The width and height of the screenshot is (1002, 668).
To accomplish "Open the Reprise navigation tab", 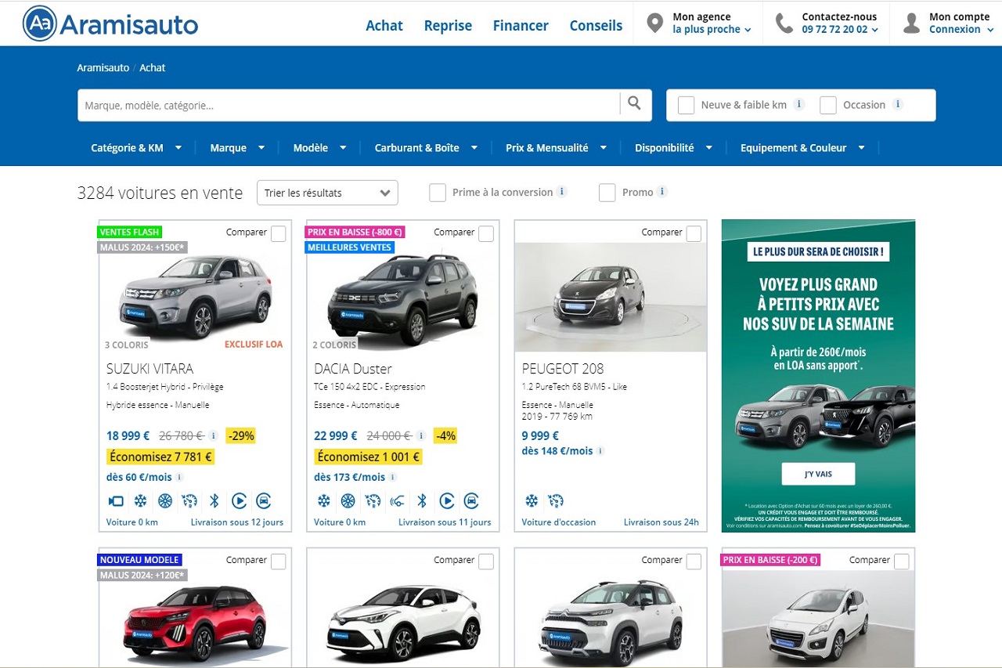I will pos(448,25).
